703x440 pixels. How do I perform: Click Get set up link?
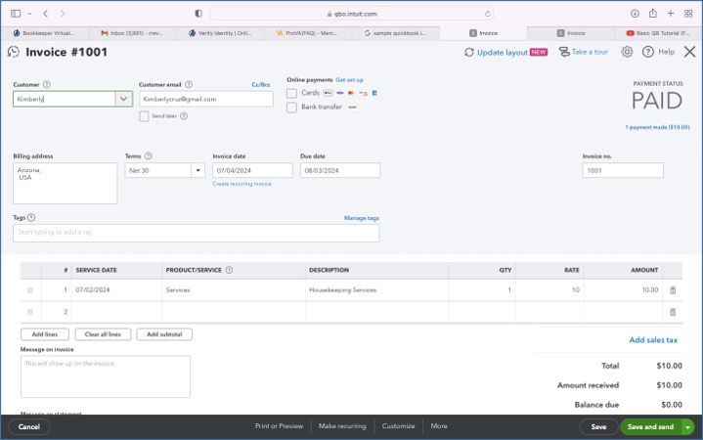349,80
